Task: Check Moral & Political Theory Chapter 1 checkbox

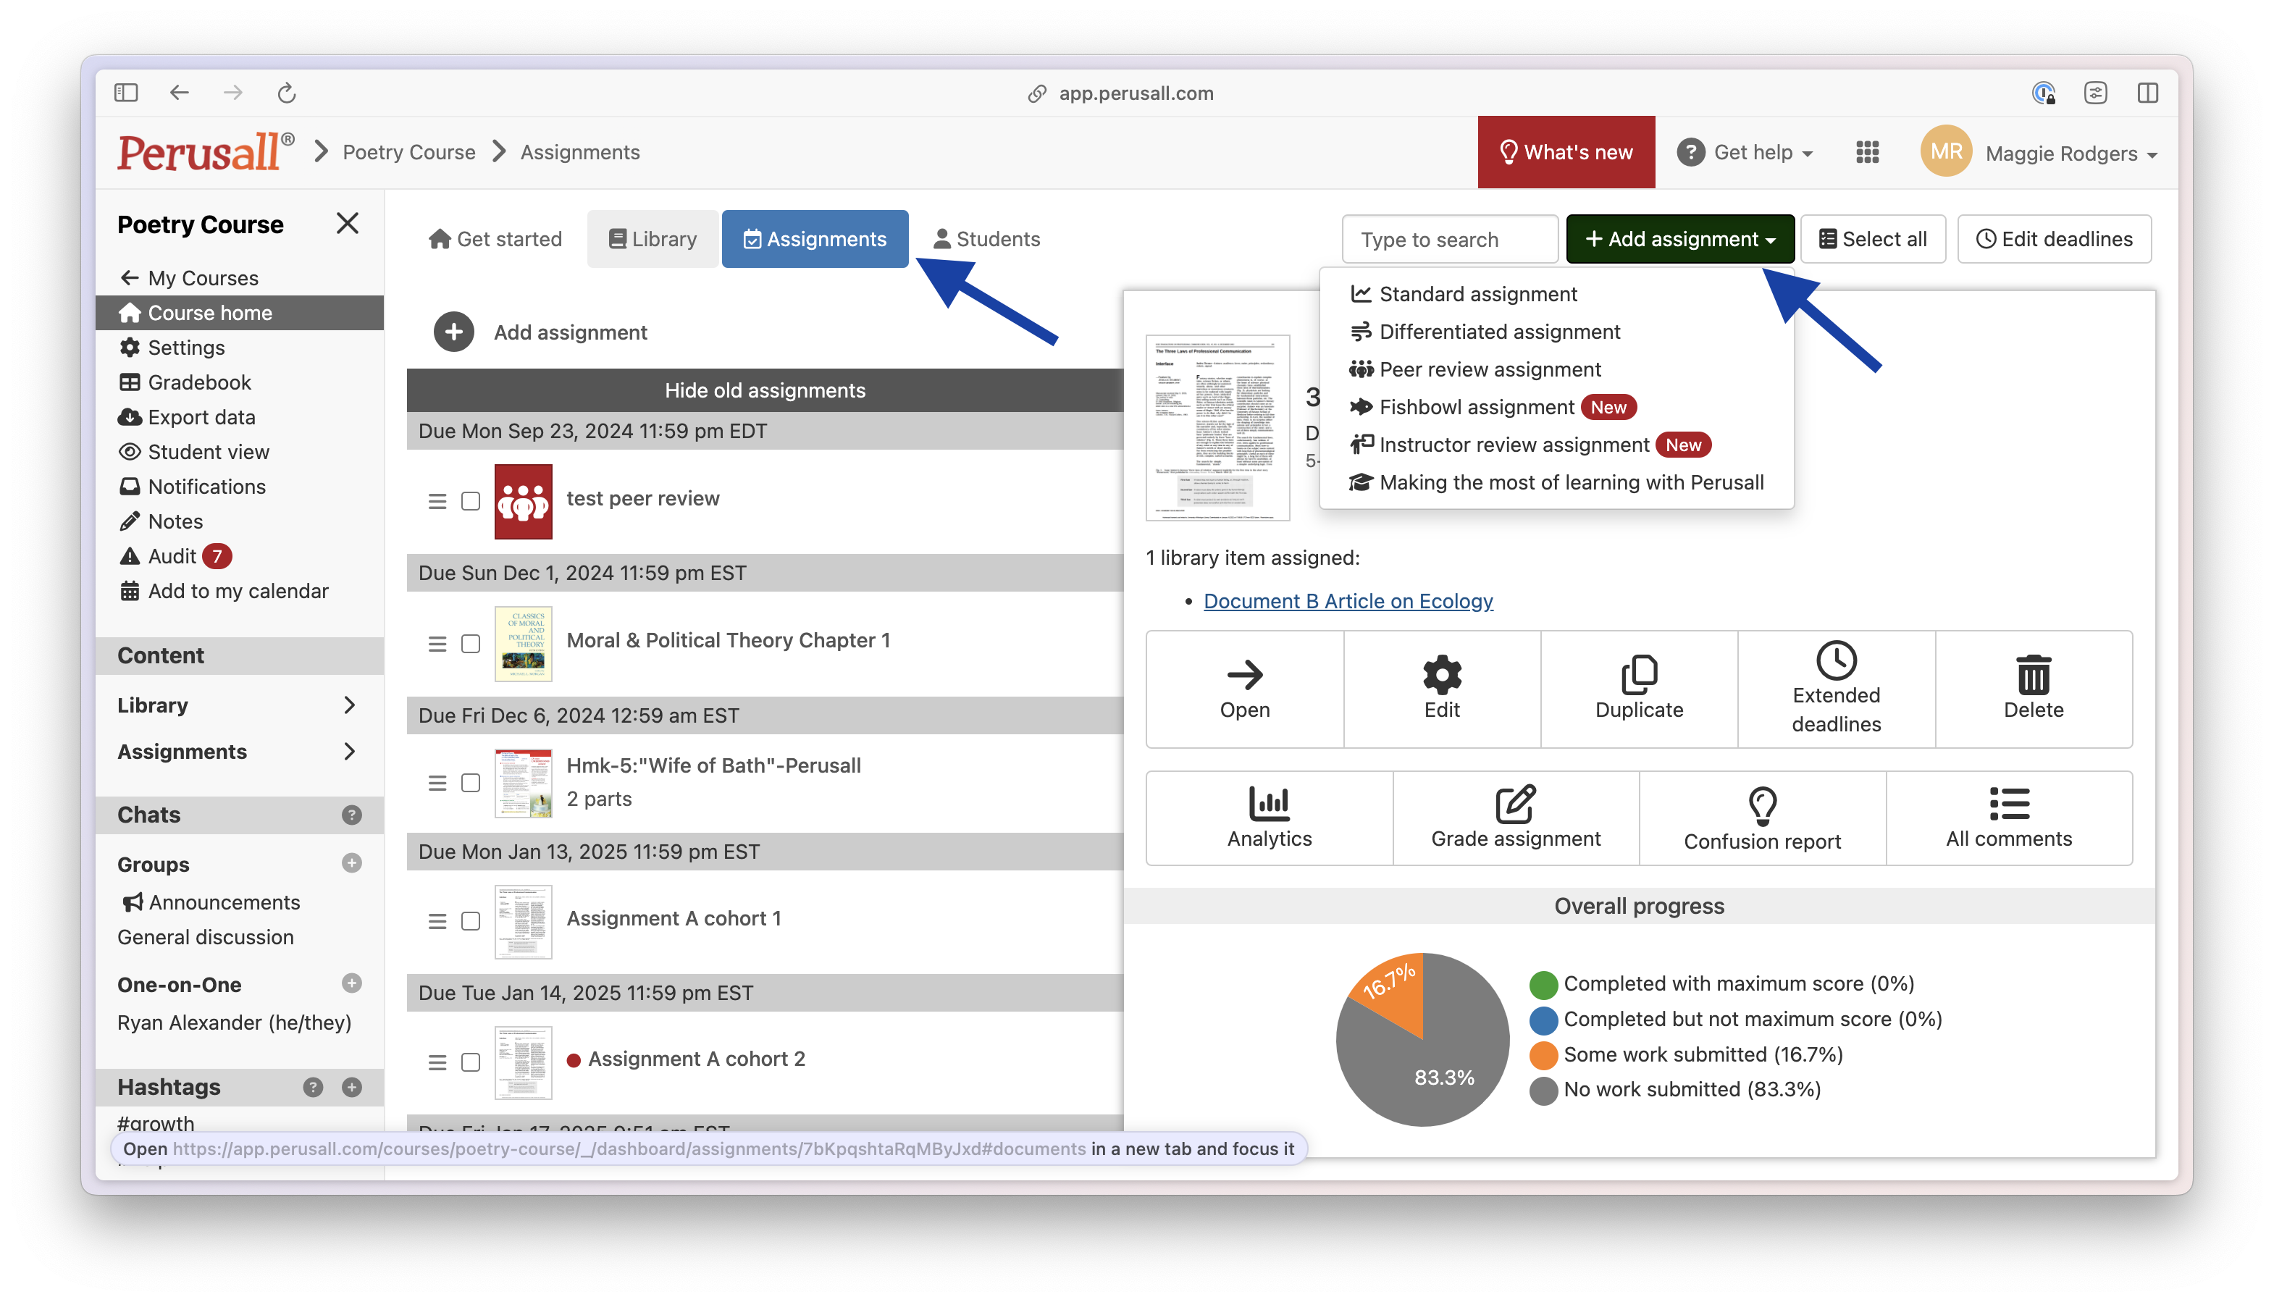Action: tap(470, 644)
